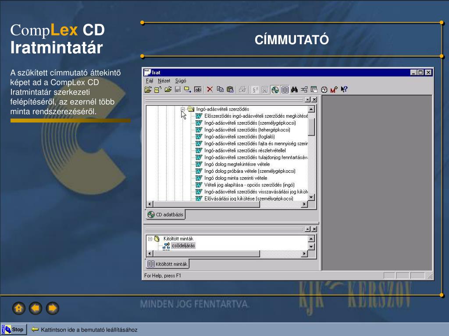Click the red M+ toolbar icon
Image resolution: width=449 pixels, height=336 pixels.
point(334,90)
